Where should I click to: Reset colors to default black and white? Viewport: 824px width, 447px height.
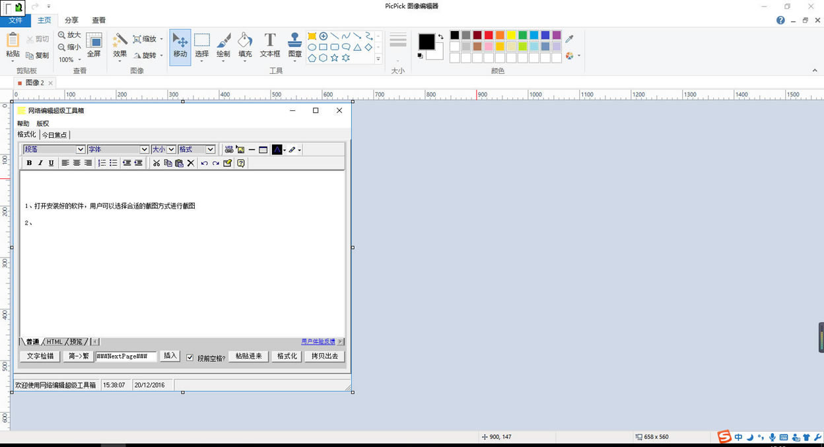[421, 56]
